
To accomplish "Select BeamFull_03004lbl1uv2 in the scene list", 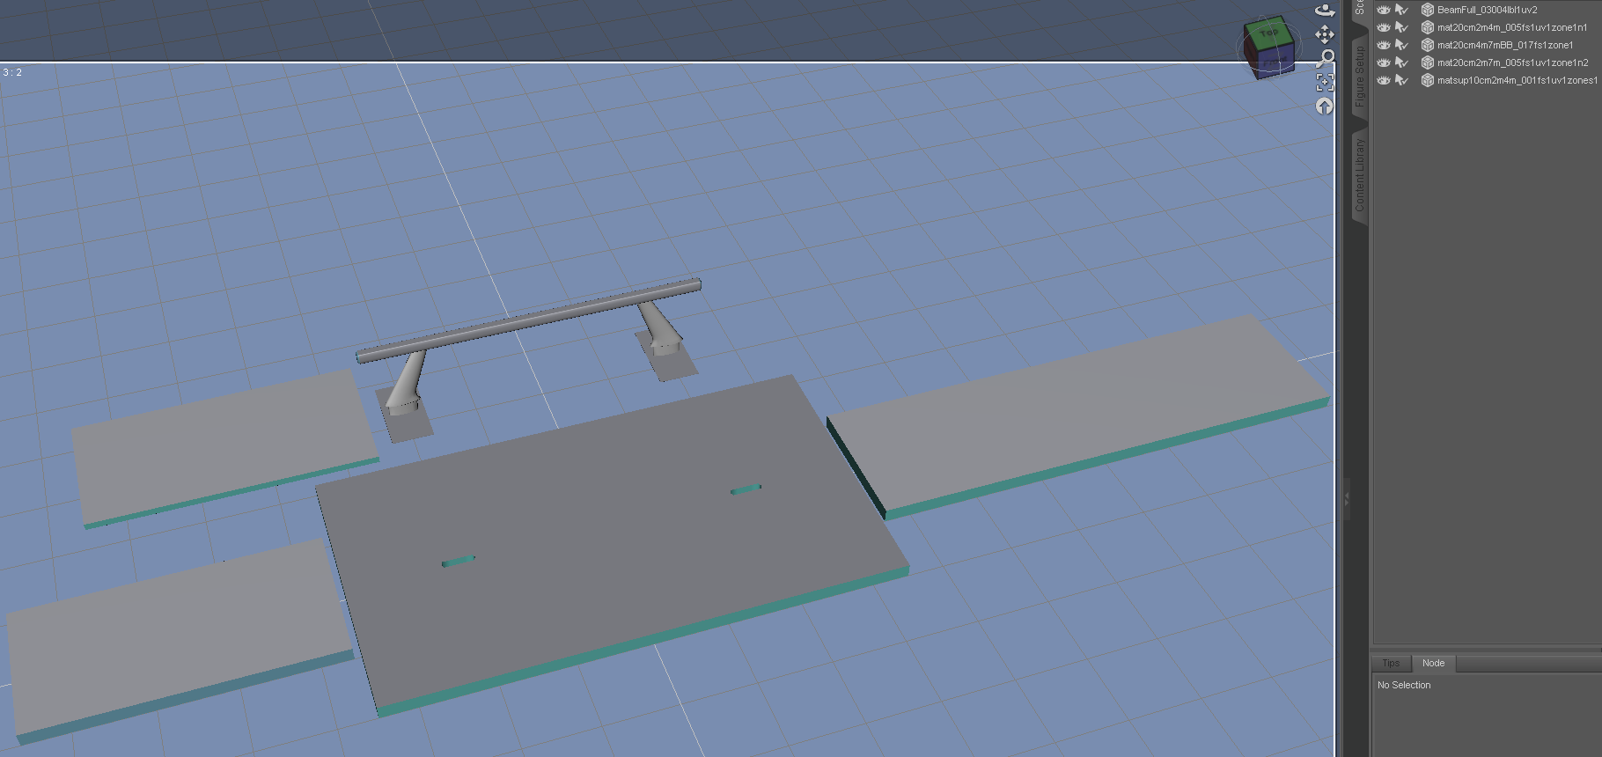I will (1487, 10).
